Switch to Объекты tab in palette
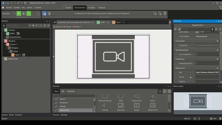 (71, 91)
